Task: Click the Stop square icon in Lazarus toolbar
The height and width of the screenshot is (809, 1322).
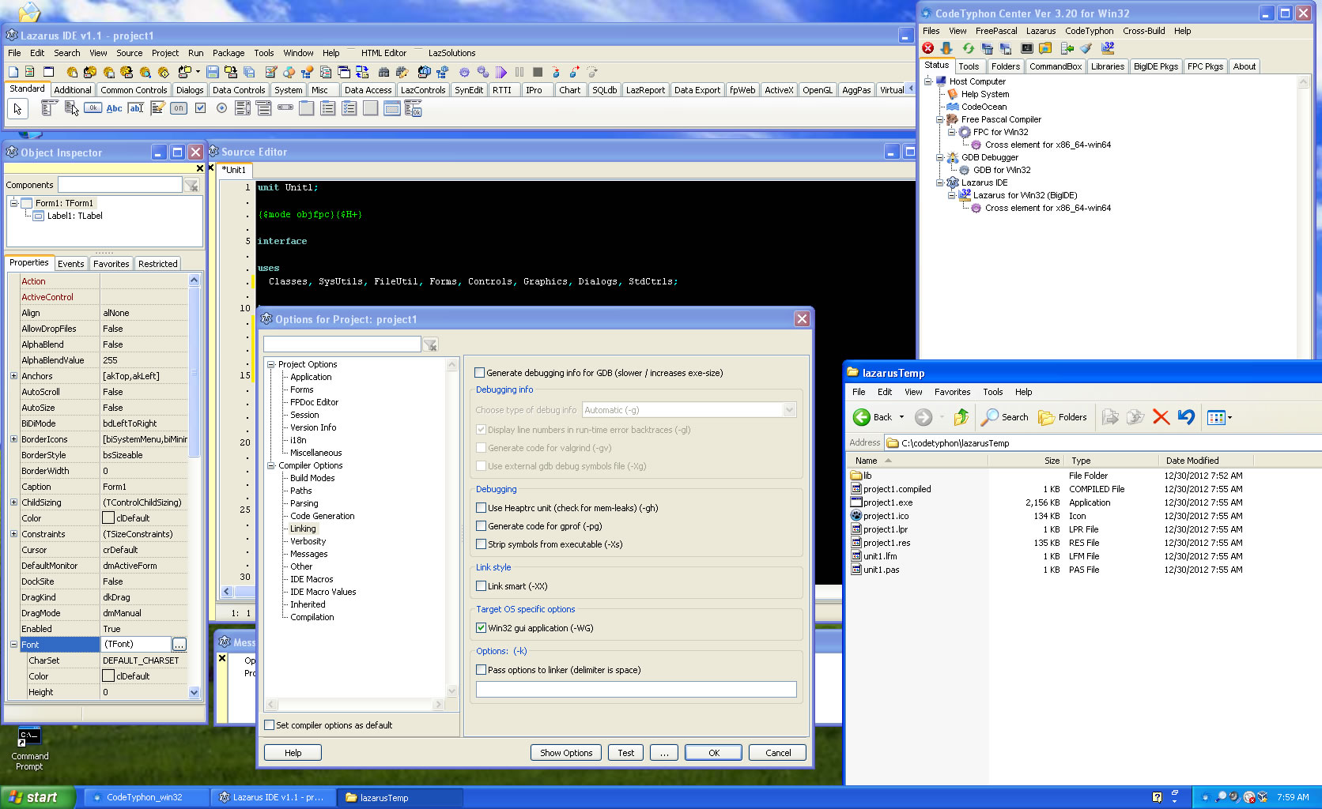Action: [x=538, y=72]
